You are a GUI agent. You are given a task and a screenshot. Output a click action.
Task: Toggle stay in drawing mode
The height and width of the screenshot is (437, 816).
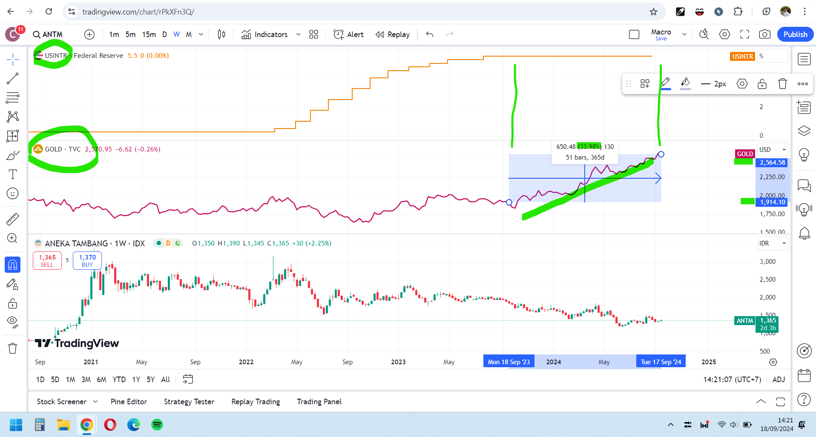13,284
